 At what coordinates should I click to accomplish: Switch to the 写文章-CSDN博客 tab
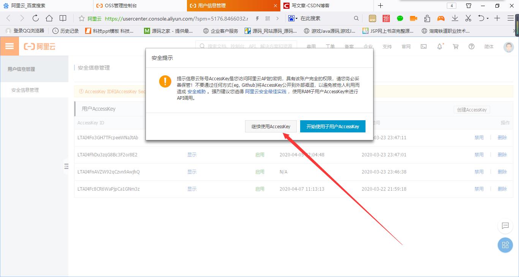[x=327, y=6]
